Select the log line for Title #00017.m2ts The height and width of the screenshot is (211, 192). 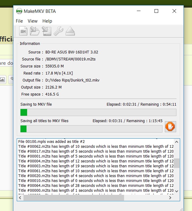tap(96, 151)
